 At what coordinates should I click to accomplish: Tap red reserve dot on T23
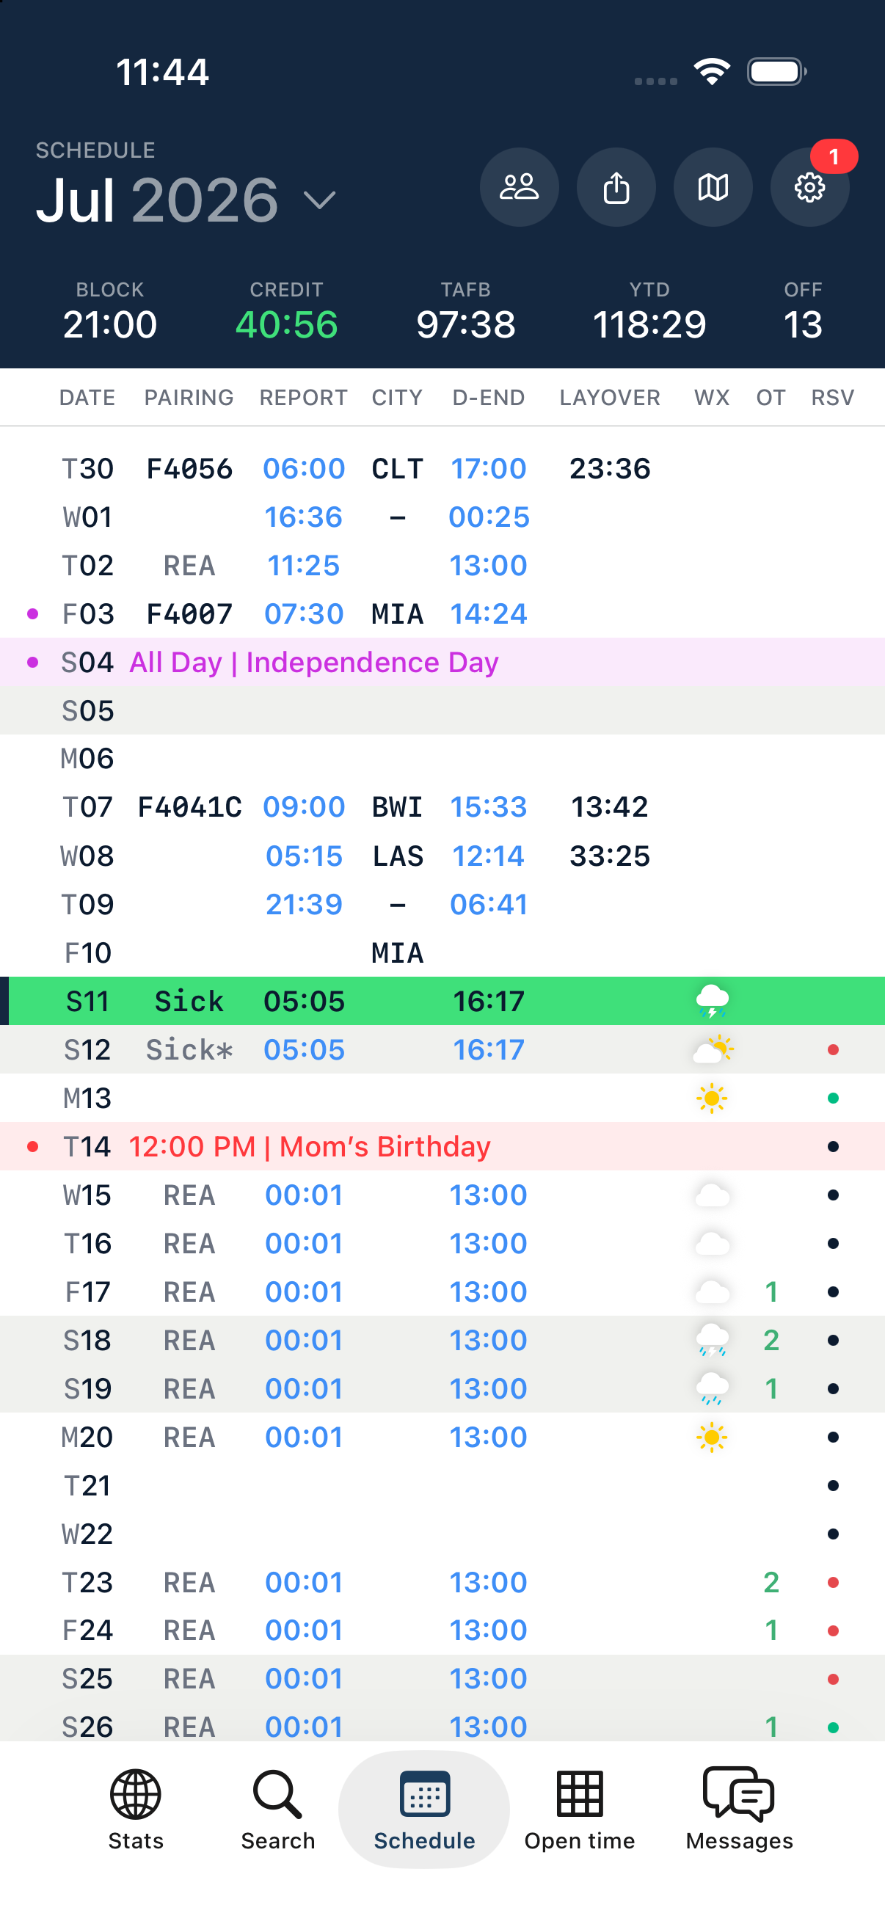[834, 1582]
